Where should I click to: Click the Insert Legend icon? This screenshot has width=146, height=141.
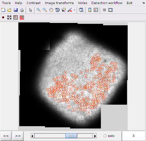pos(96,10)
